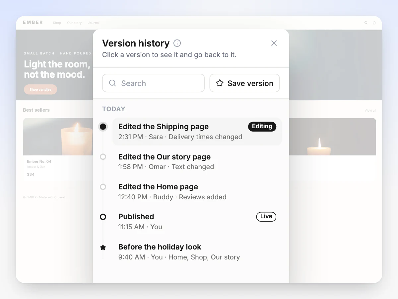
Task: Click the Best sellers heading
Action: [36, 110]
